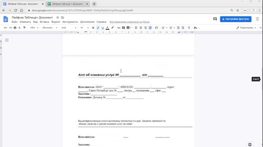
Task: Close the Google Sheets browser tab
Action: [87, 4]
